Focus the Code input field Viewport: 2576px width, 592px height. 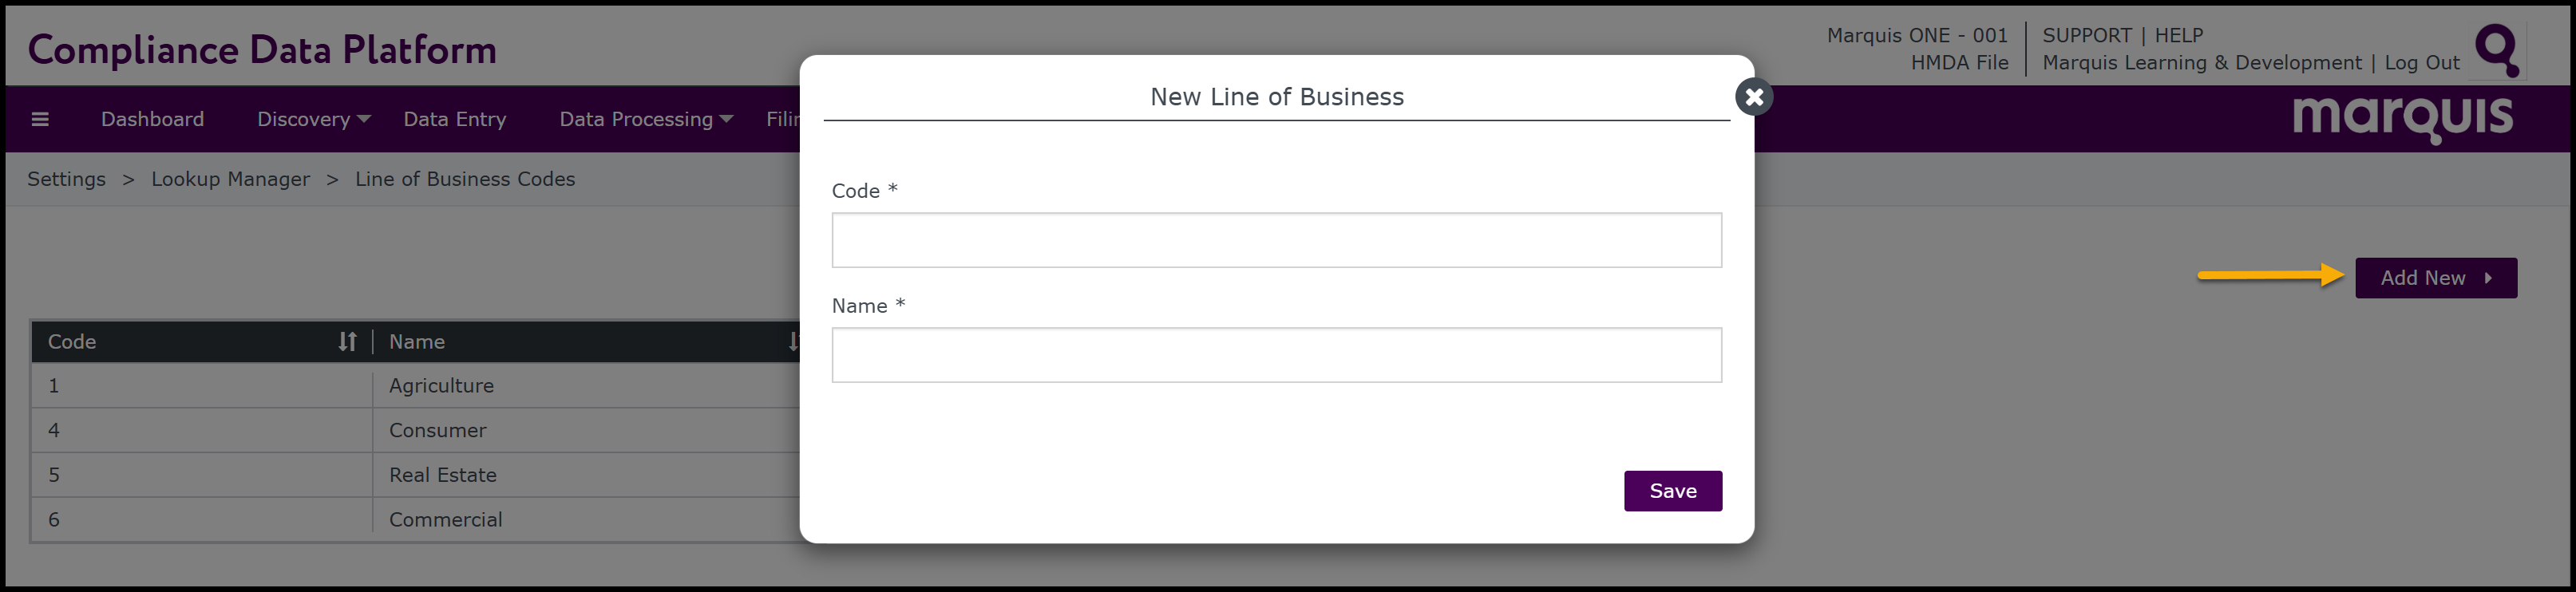coord(1276,240)
